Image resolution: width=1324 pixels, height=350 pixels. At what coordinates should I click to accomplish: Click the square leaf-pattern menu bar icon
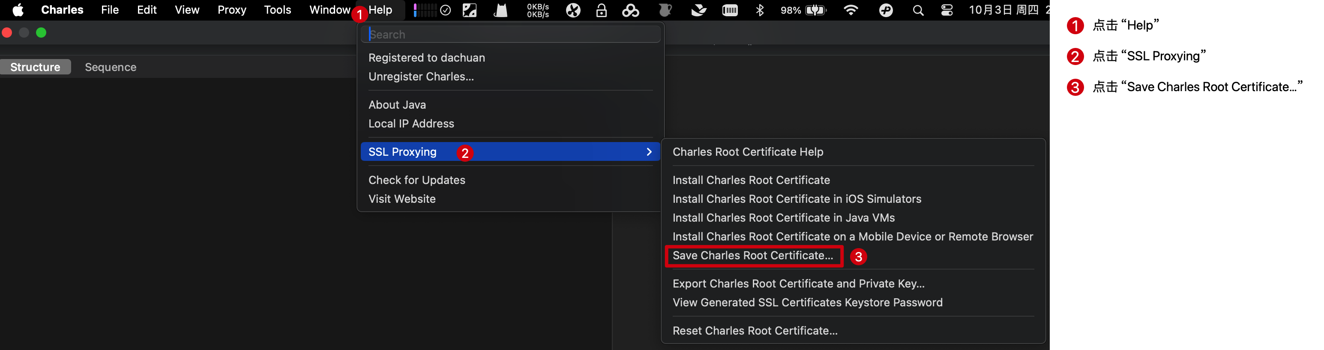click(470, 10)
